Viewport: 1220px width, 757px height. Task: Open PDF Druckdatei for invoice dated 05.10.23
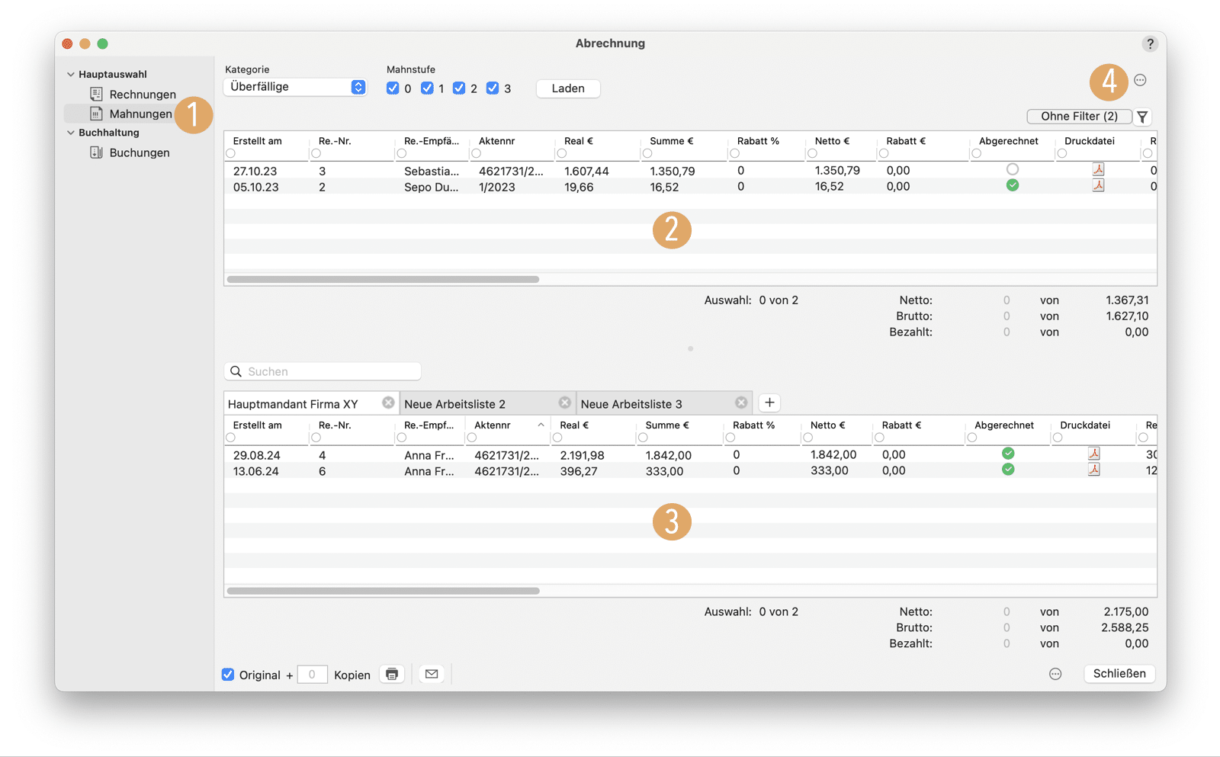1098,185
